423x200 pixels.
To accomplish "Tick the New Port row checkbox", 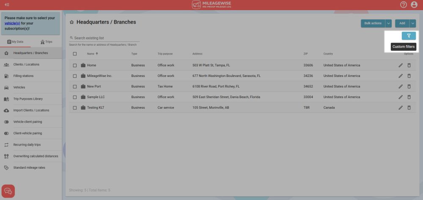I will point(75,86).
